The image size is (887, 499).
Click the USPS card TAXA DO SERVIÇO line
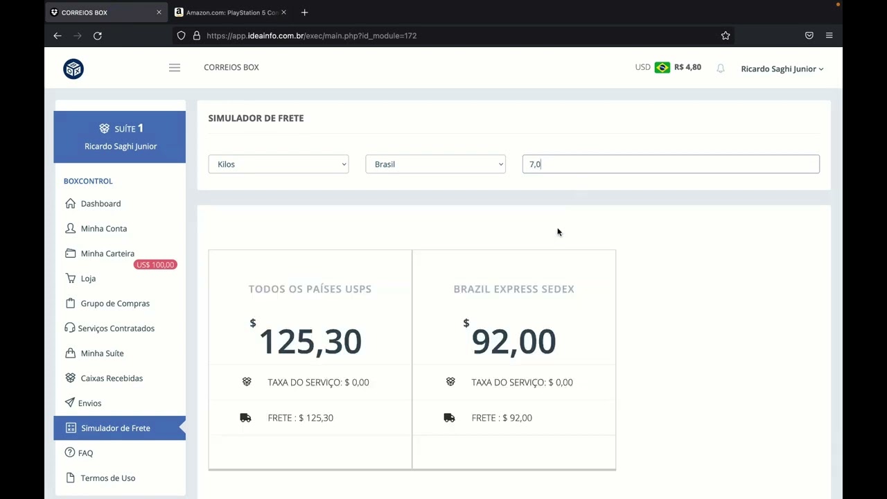pyautogui.click(x=318, y=383)
